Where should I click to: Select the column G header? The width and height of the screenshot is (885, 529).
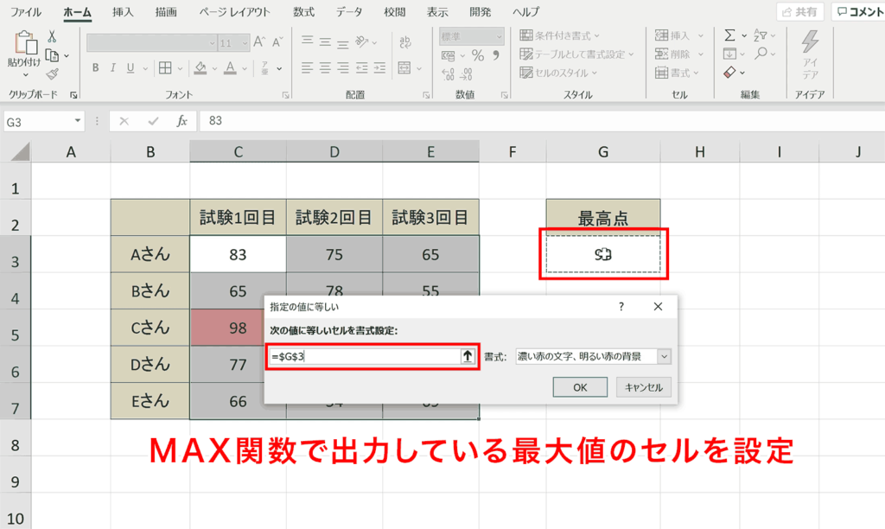[602, 151]
